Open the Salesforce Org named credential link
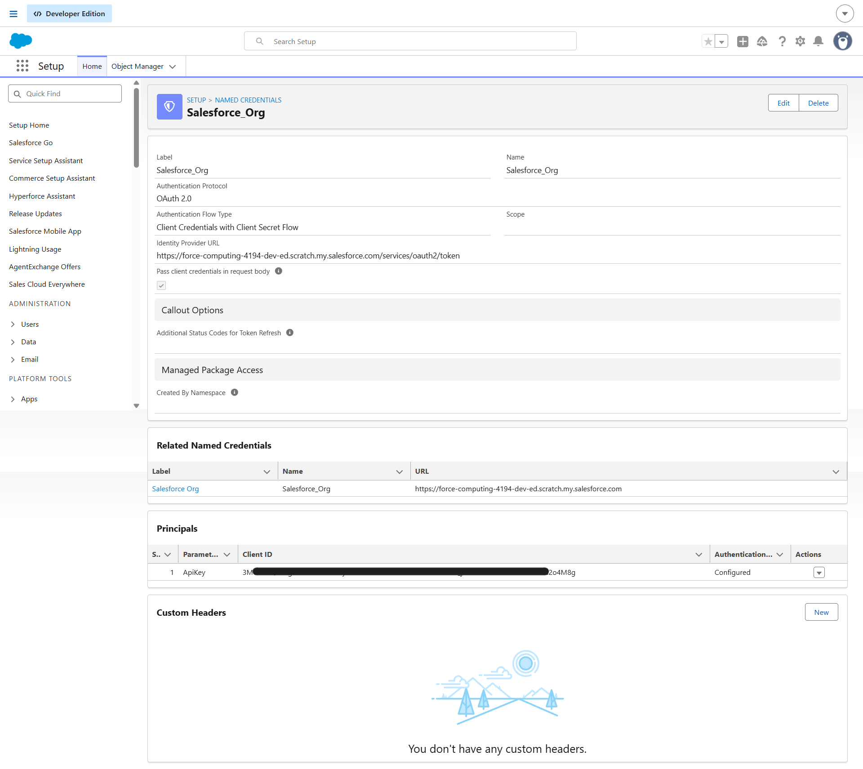The width and height of the screenshot is (863, 769). (x=175, y=489)
